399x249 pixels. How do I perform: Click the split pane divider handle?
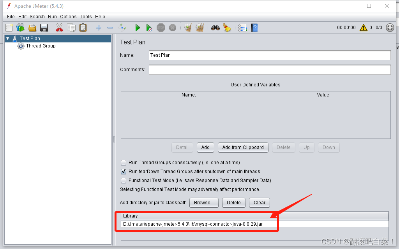tap(114, 139)
